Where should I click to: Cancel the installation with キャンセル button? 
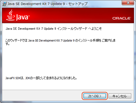click(x=120, y=96)
